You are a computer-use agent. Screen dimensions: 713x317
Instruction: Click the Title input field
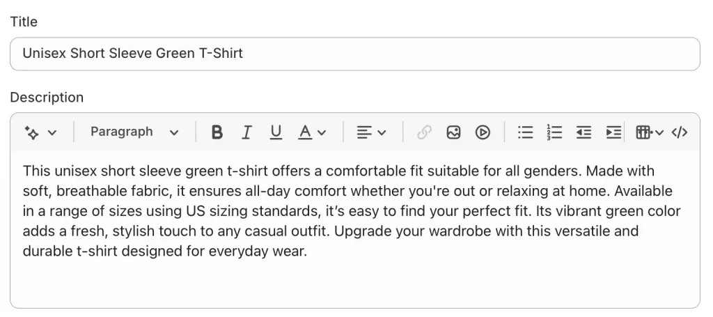tap(354, 54)
